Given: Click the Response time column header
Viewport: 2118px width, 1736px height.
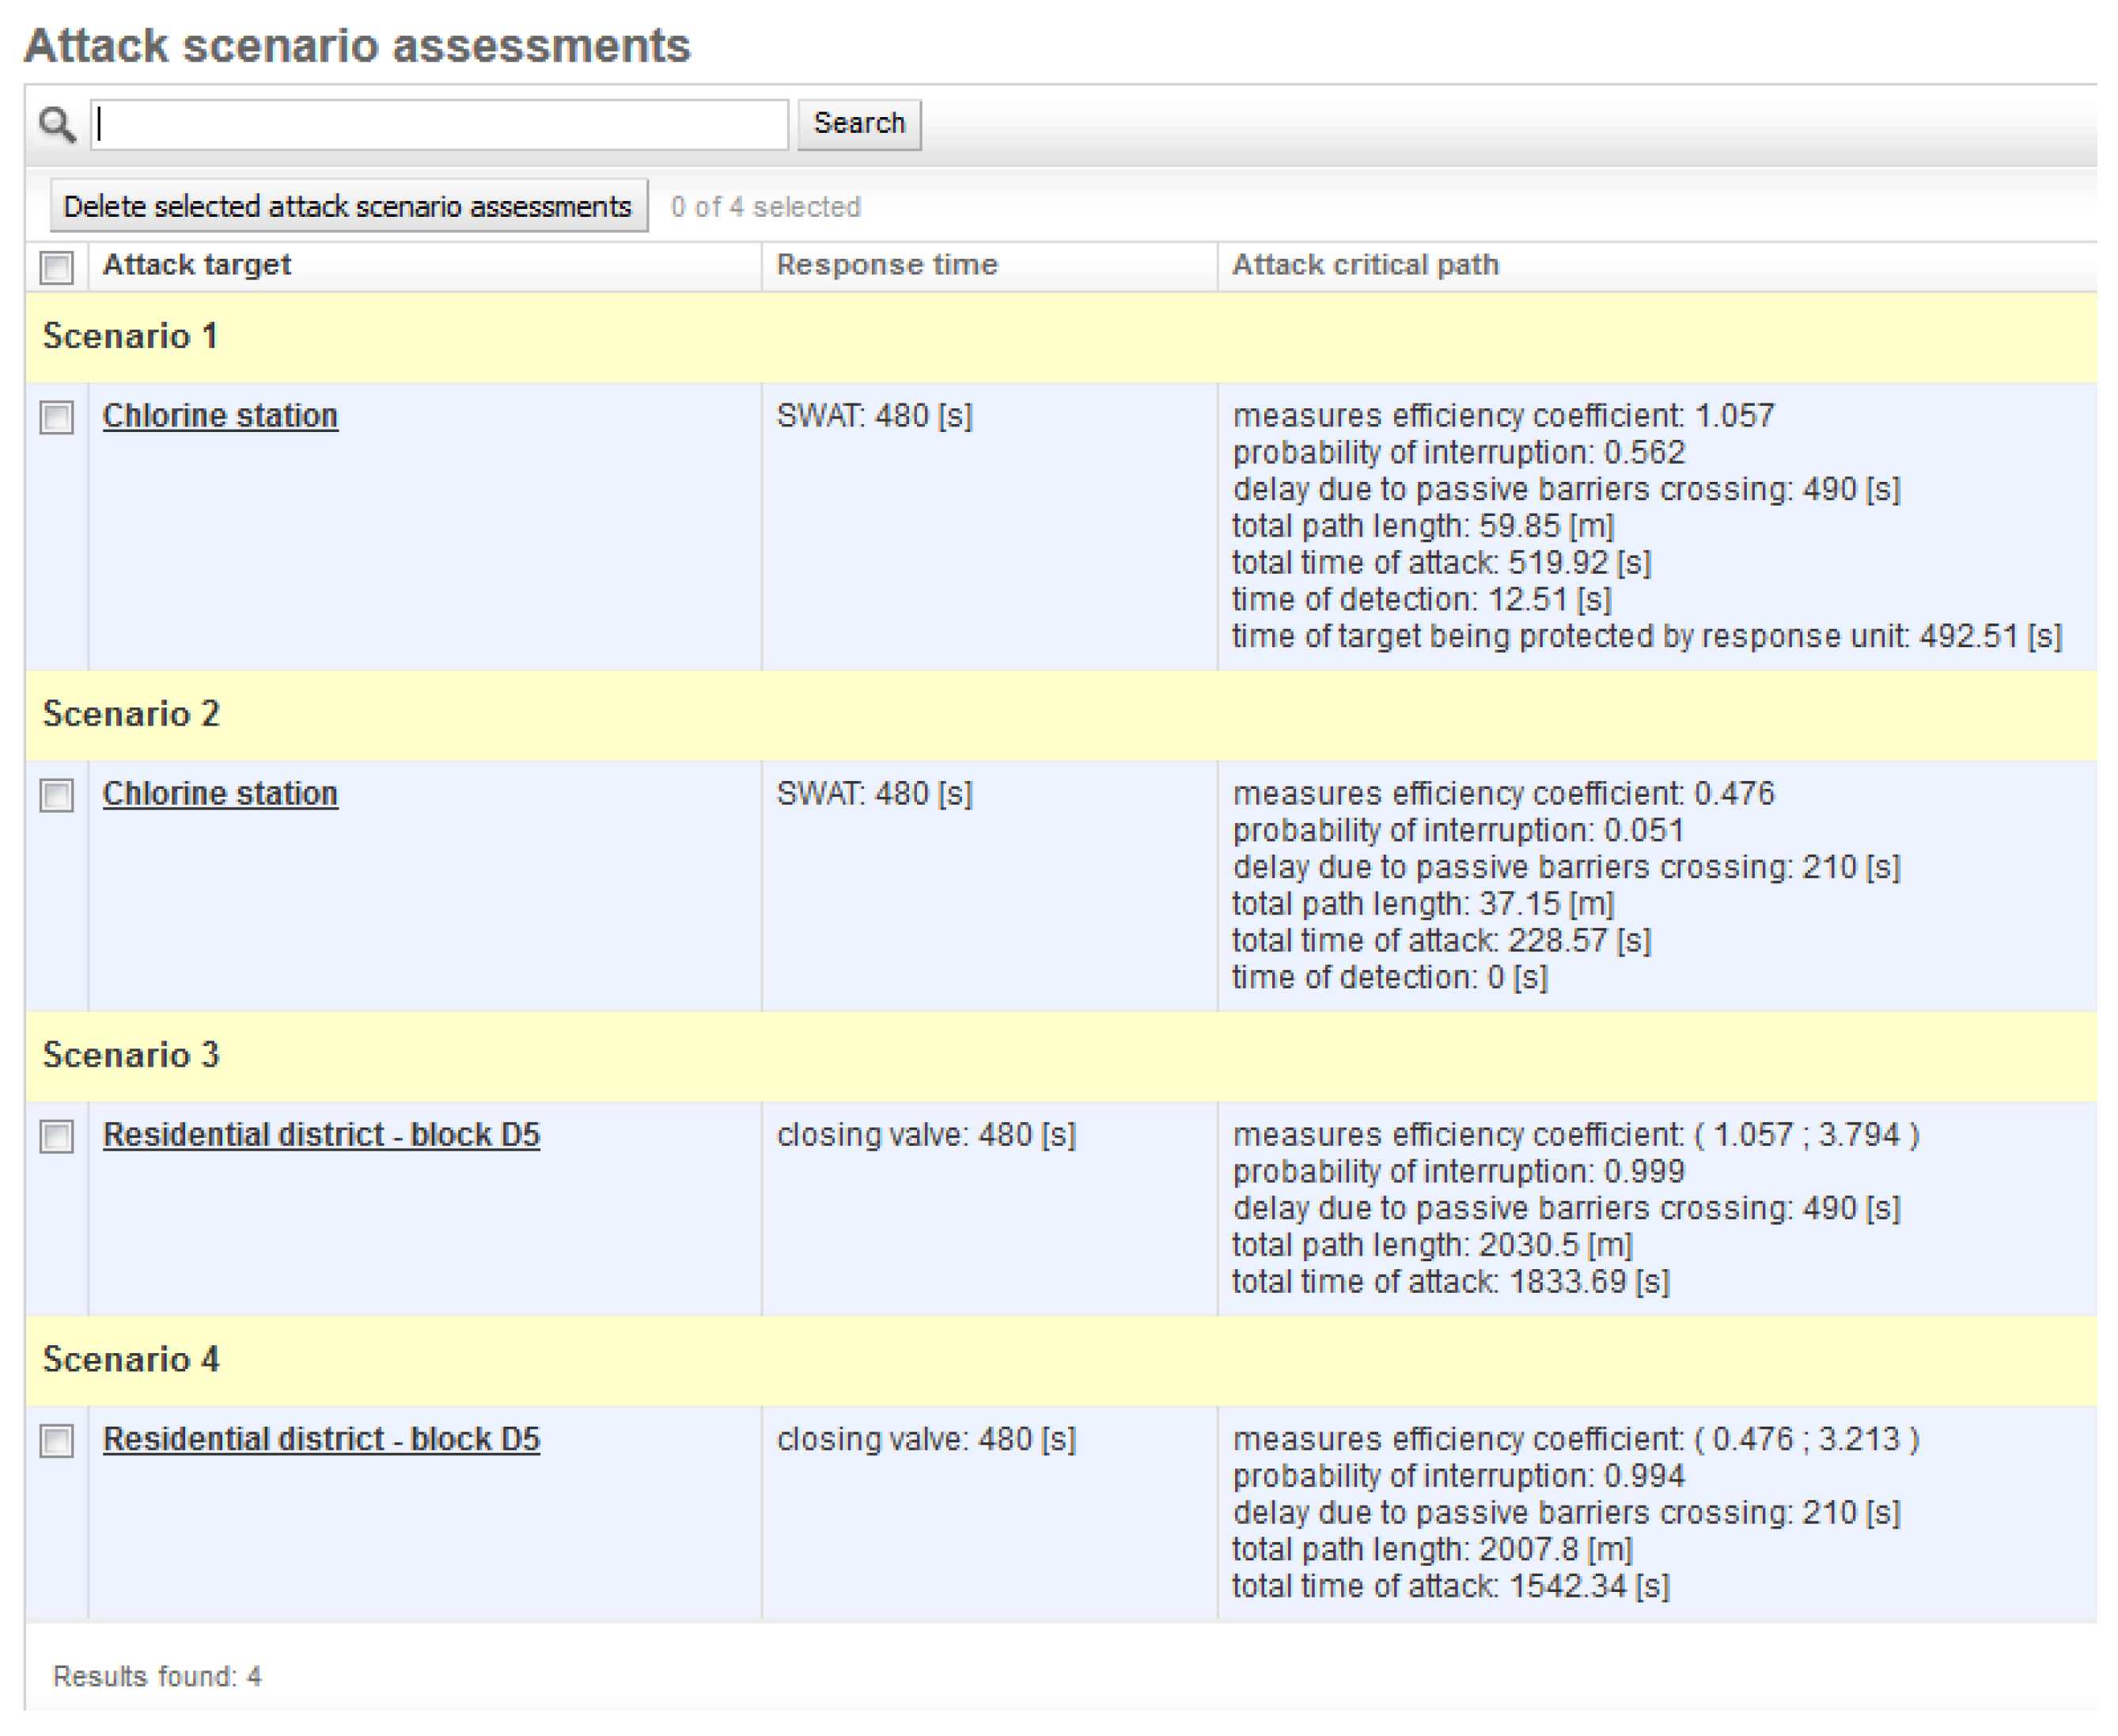Looking at the screenshot, I should click(x=886, y=265).
